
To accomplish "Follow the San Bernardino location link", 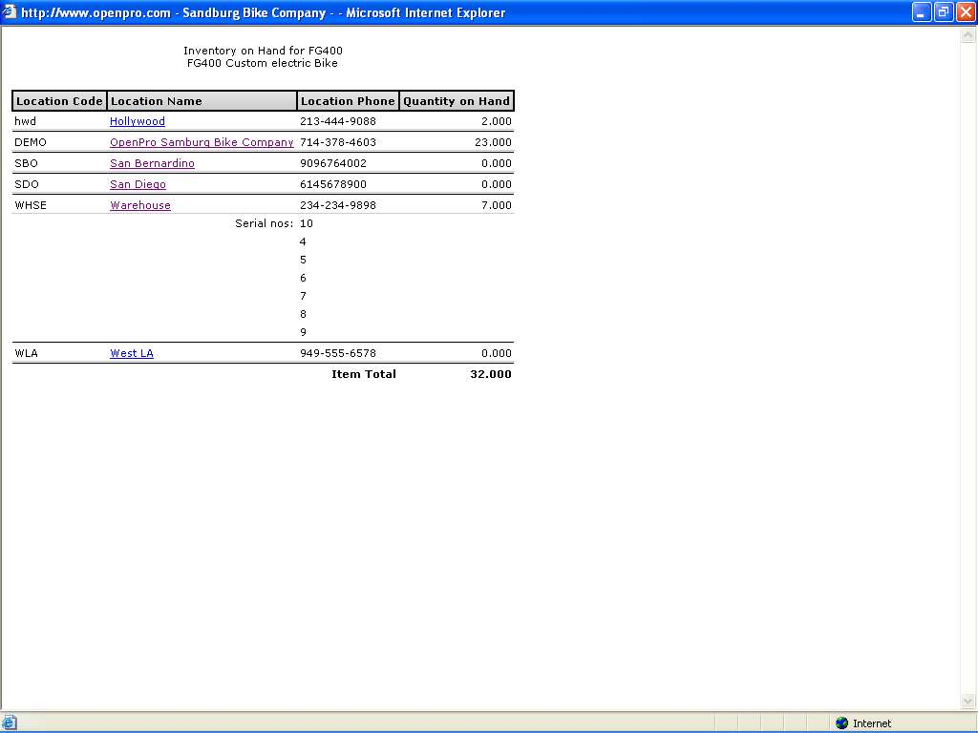I will point(152,163).
